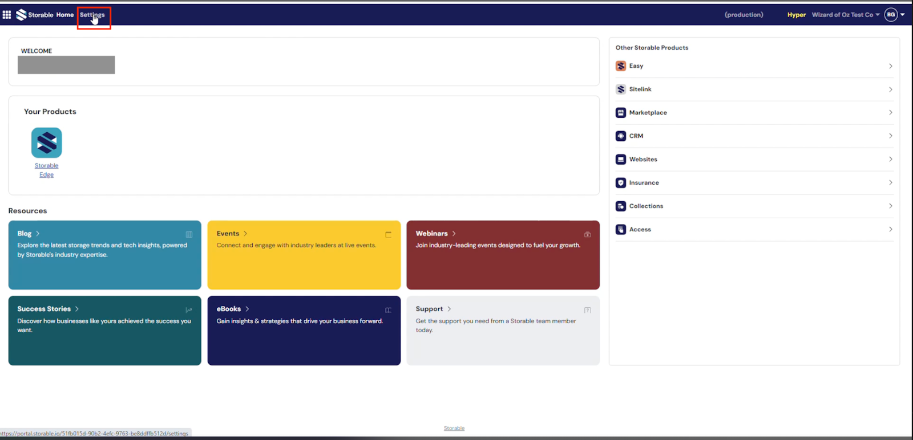The width and height of the screenshot is (913, 440).
Task: Open the Support resource card
Action: pyautogui.click(x=503, y=331)
